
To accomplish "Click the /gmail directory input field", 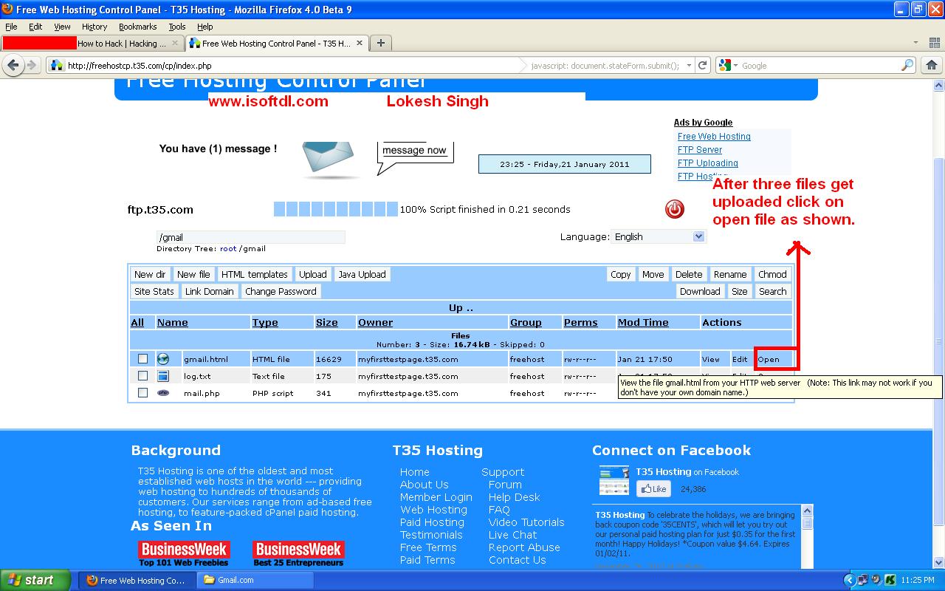I will 250,237.
